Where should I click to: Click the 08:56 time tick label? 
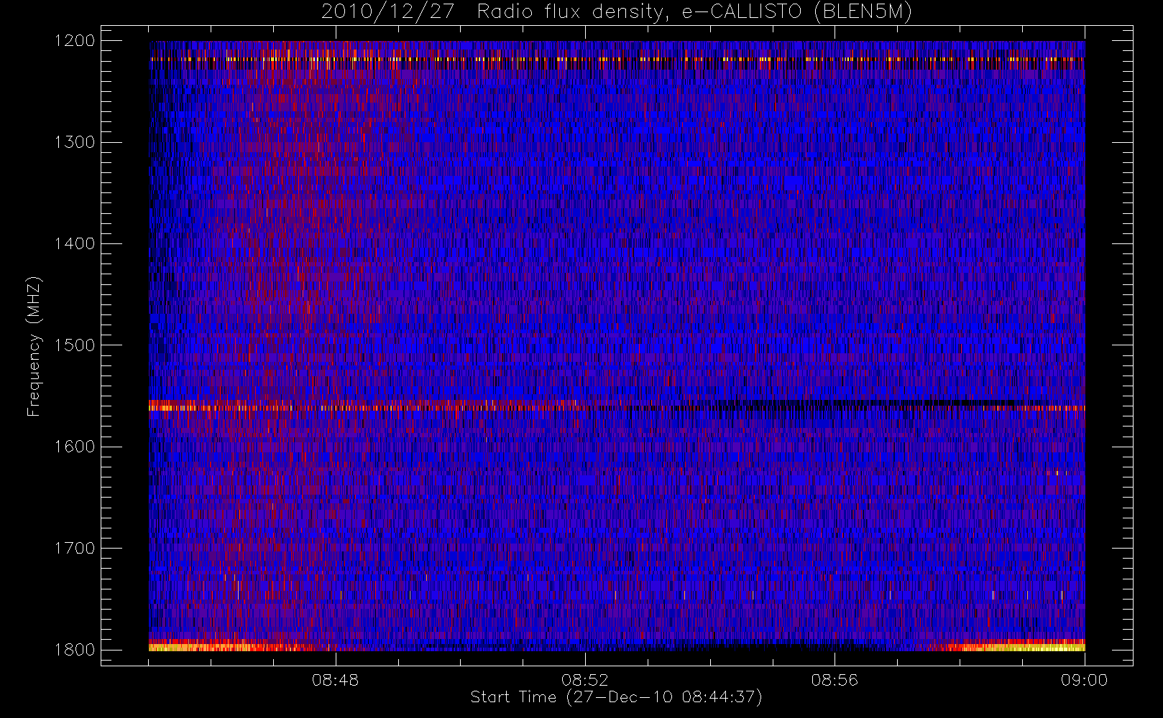click(x=835, y=680)
